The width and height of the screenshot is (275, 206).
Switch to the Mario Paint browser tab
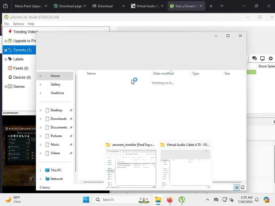point(28,6)
